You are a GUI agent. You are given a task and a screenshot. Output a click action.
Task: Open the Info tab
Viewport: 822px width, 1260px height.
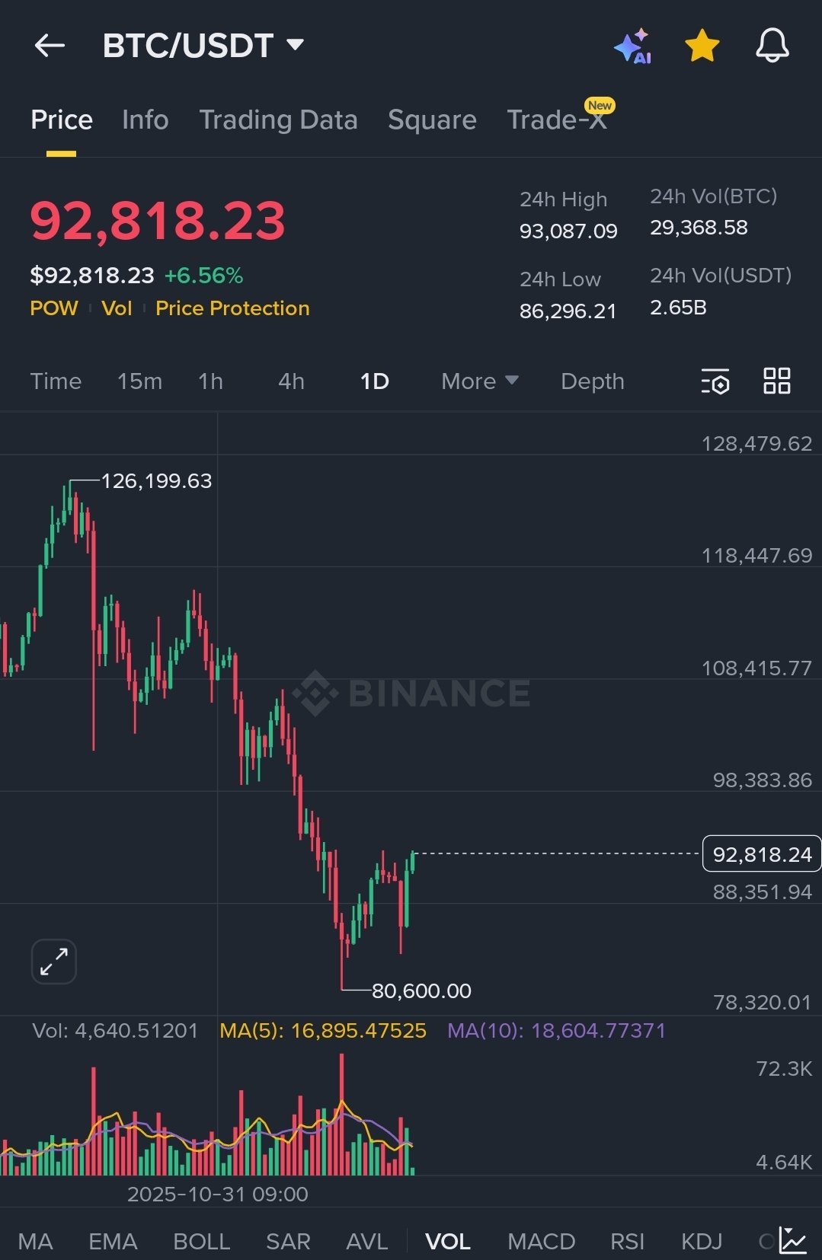(x=145, y=120)
